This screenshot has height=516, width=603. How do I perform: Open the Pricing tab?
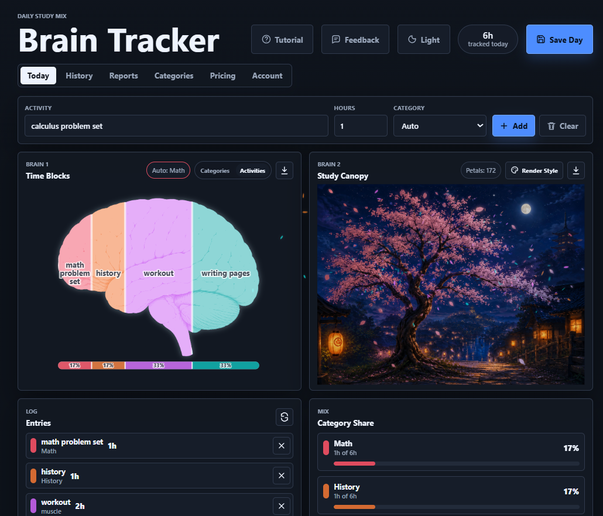click(222, 76)
